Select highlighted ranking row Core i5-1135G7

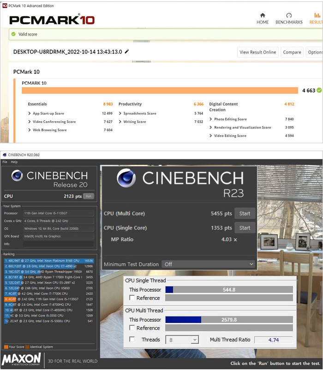click(49, 299)
